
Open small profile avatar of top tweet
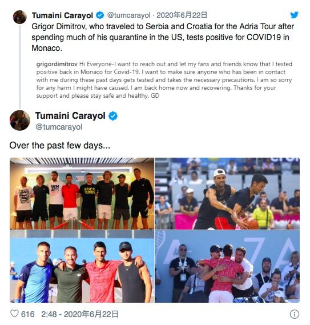pyautogui.click(x=20, y=17)
